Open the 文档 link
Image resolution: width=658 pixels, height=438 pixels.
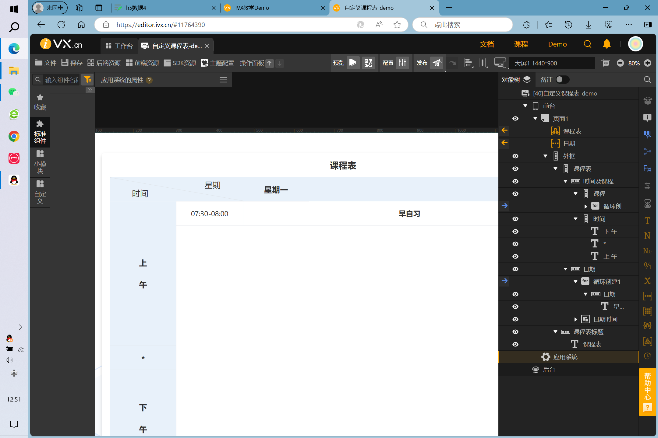click(487, 44)
